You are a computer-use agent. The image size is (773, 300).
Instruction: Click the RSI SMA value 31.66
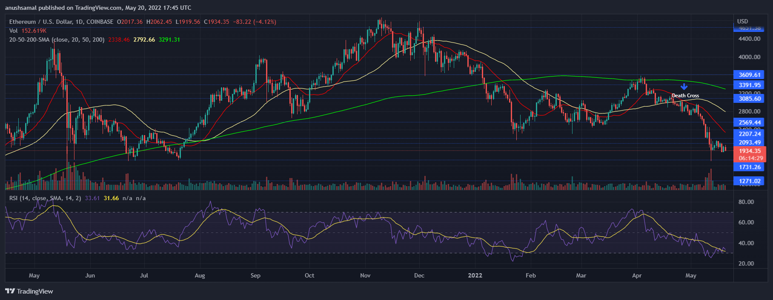[111, 198]
